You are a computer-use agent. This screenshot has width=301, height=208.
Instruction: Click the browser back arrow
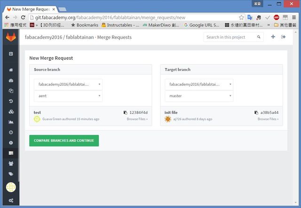(8, 17)
